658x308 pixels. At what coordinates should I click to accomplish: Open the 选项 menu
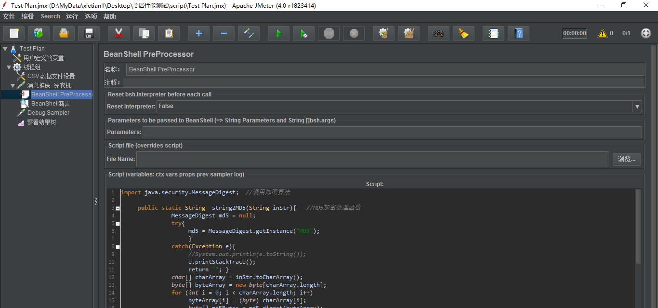[x=91, y=16]
